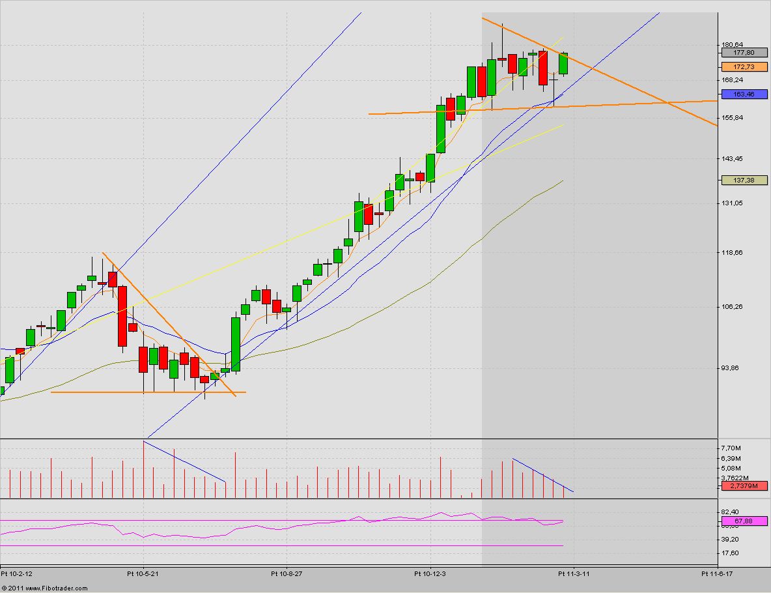Click the 155,84 price axis value
Image resolution: width=771 pixels, height=593 pixels.
(732, 117)
